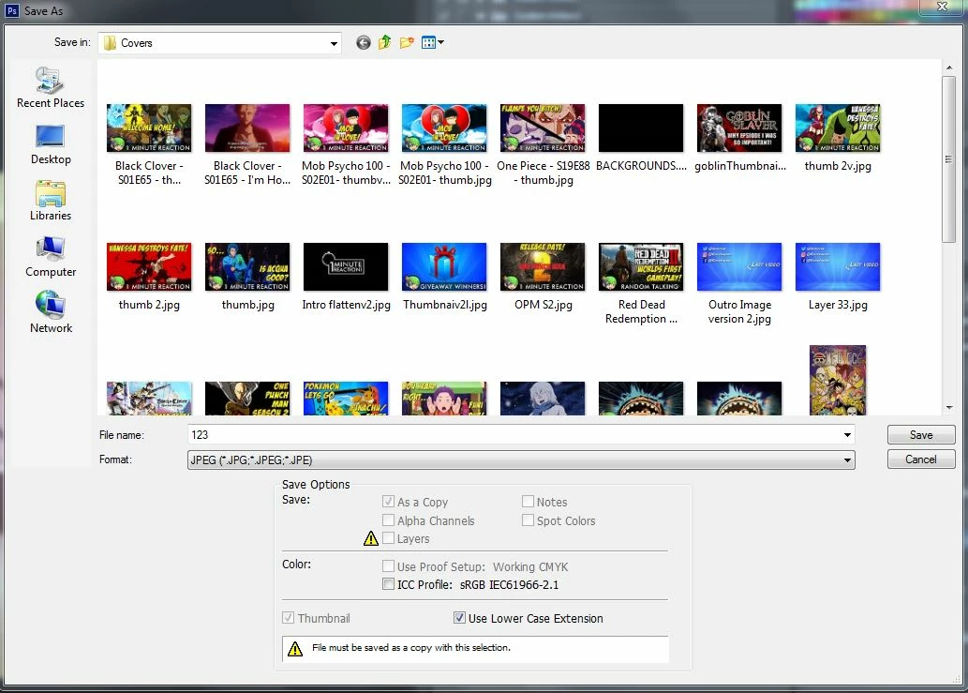The image size is (968, 693).
Task: Select Intro flattenv2.jpg file
Action: click(x=346, y=277)
